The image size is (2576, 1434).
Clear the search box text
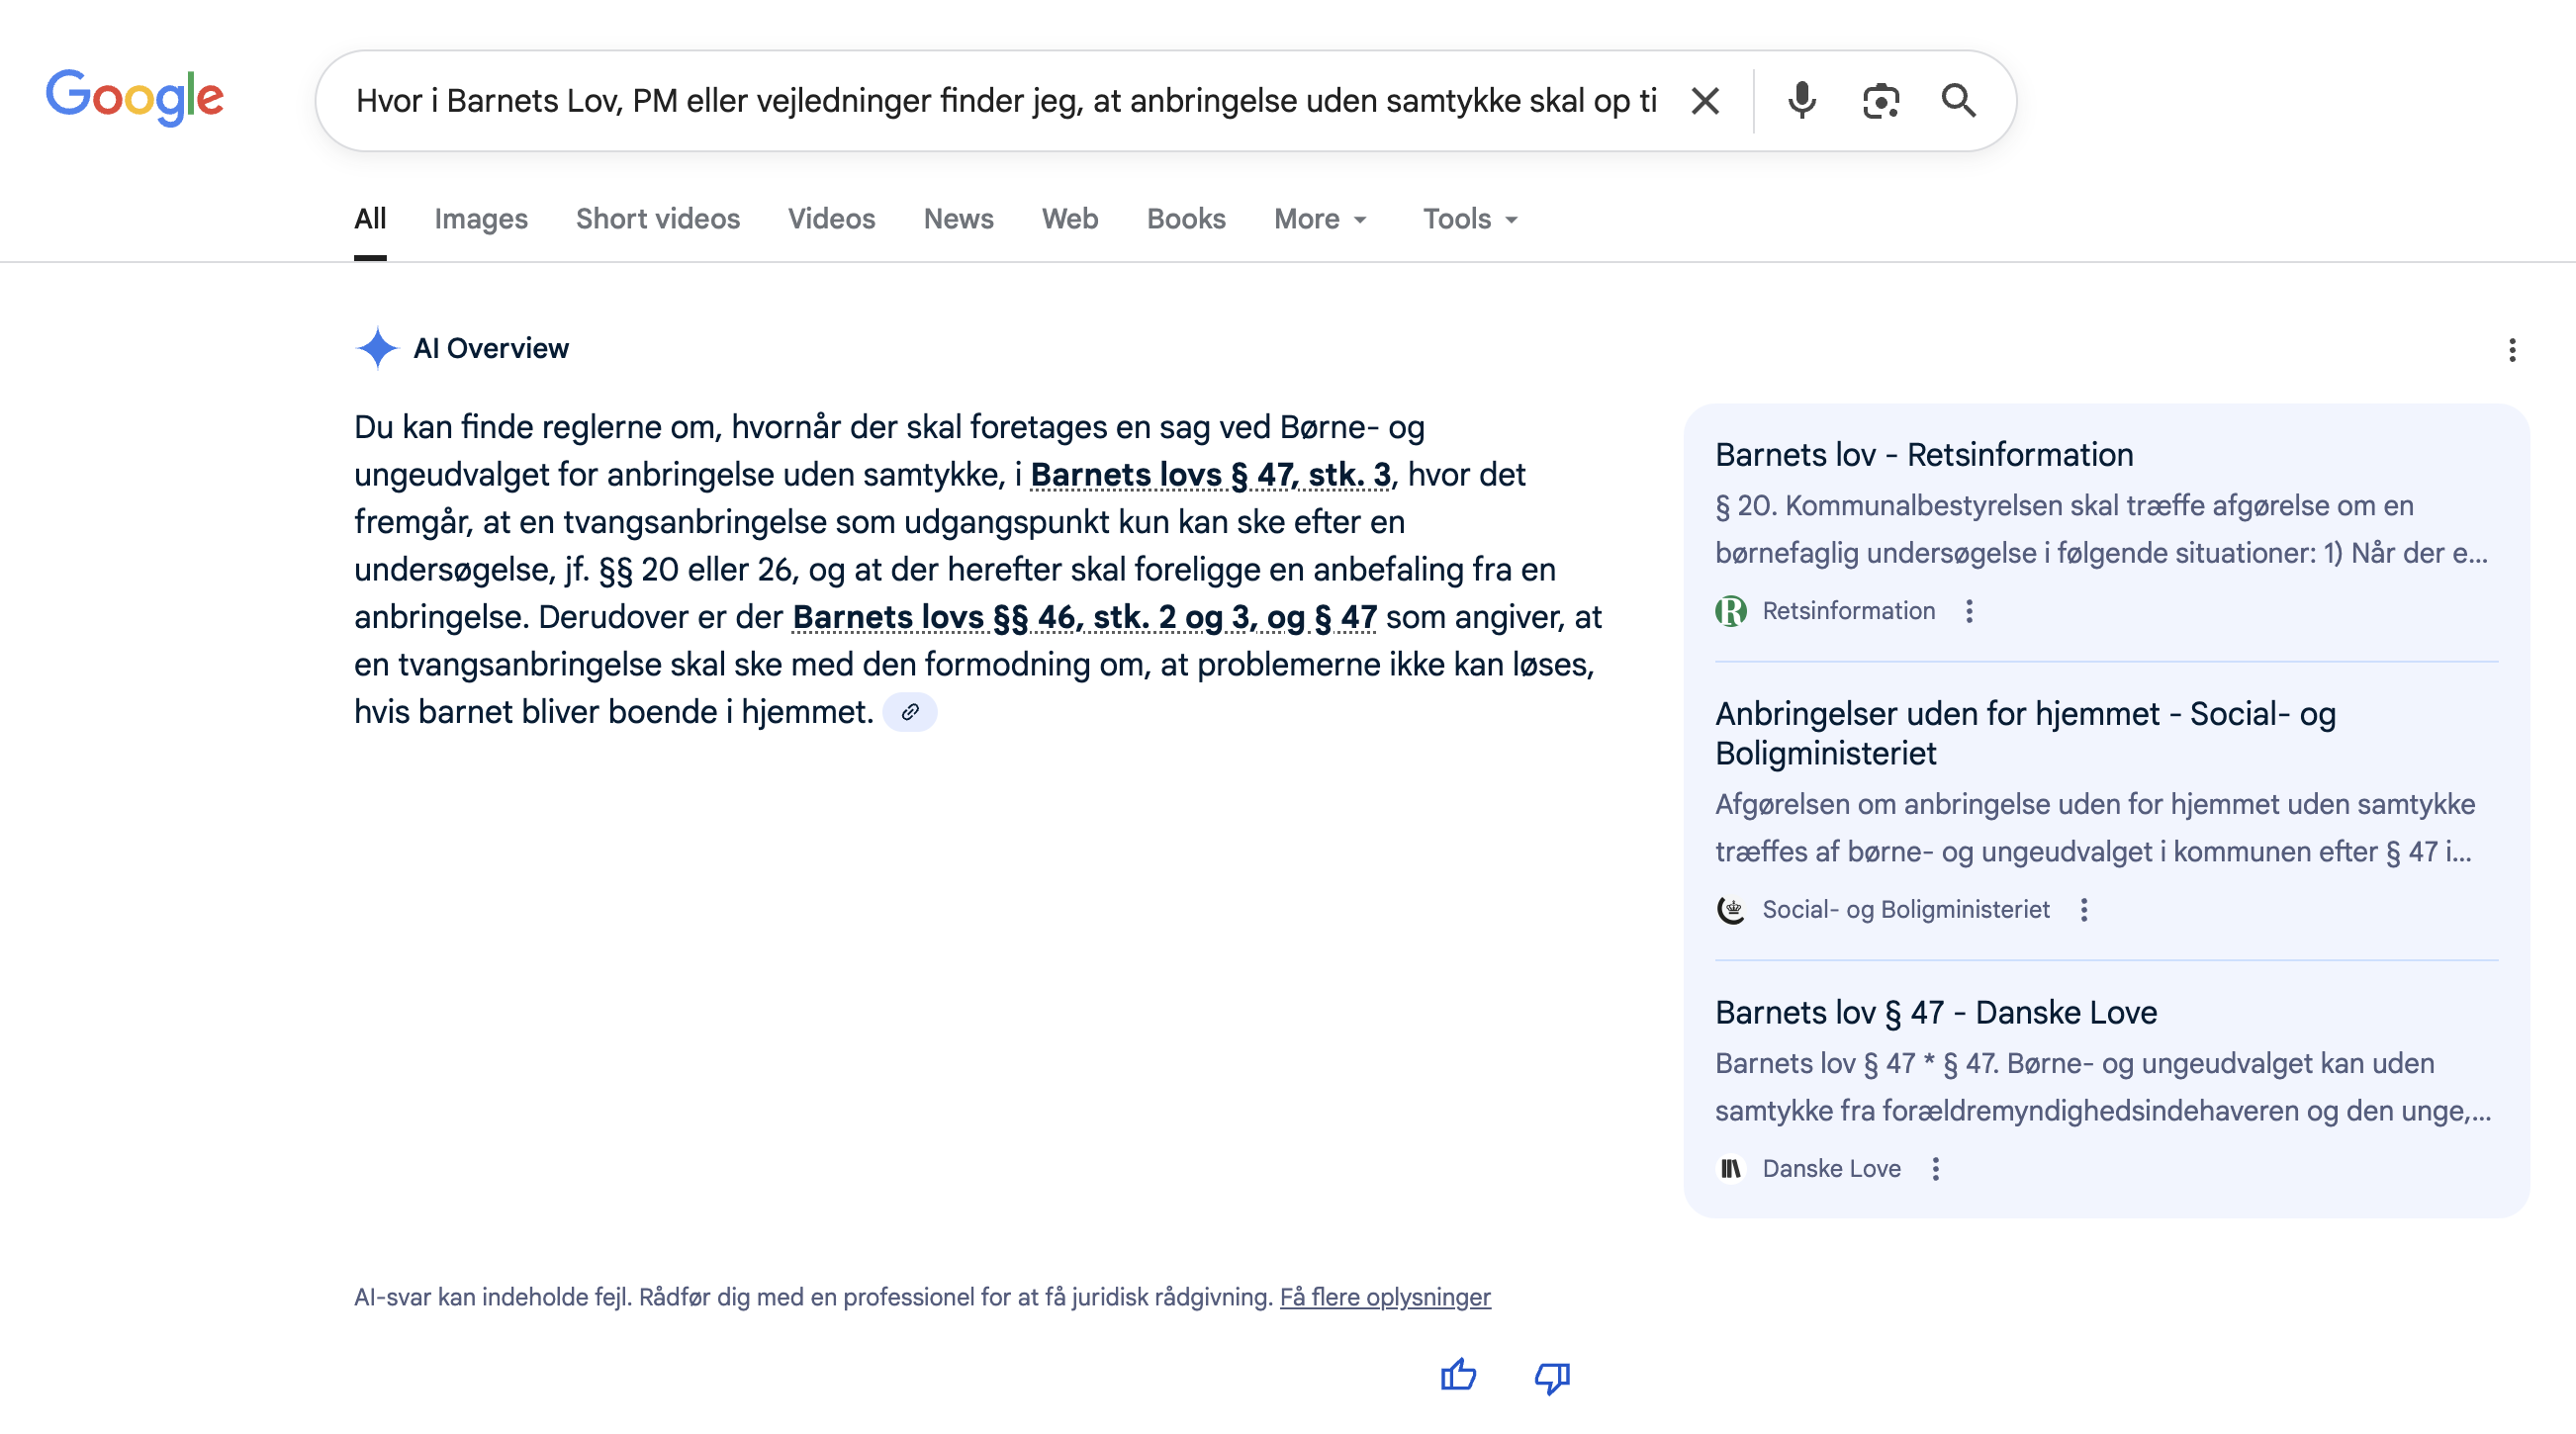pos(1705,101)
